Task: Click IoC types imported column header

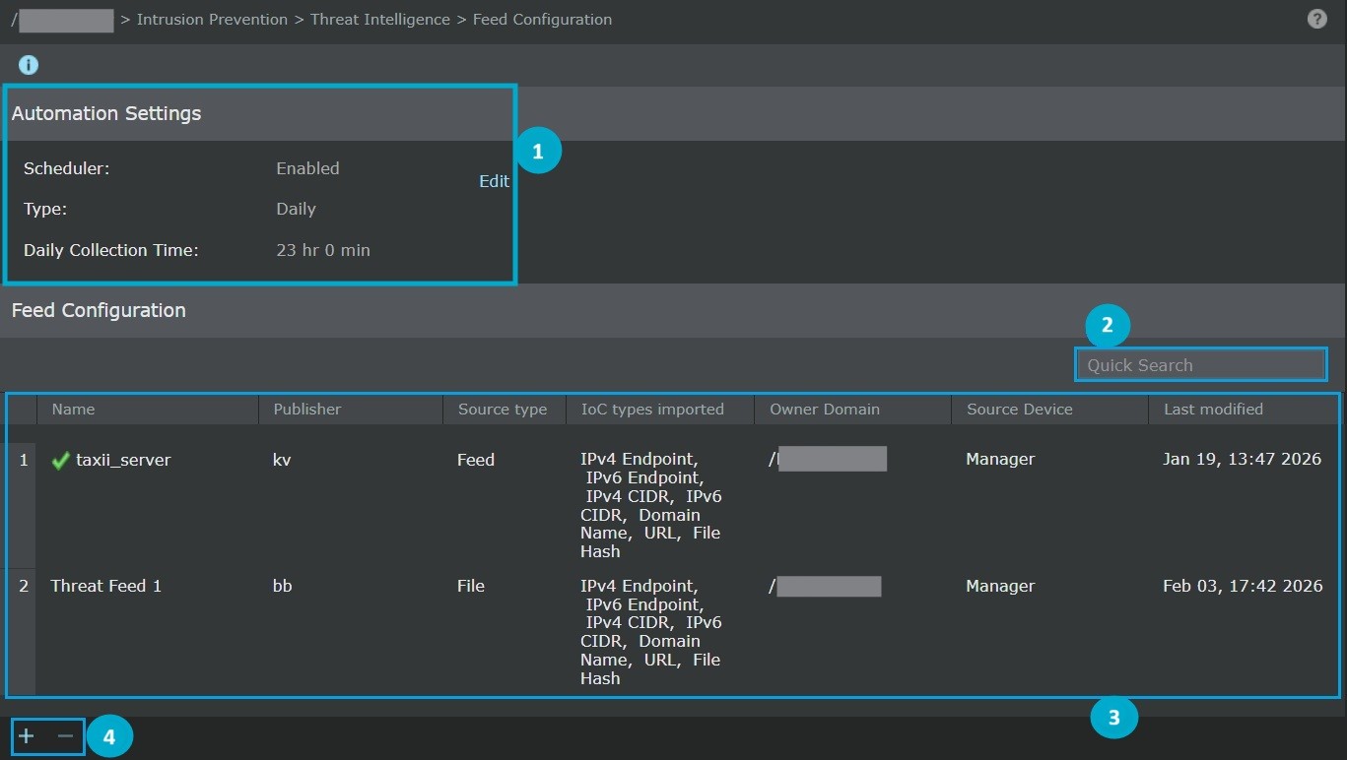Action: coord(652,409)
